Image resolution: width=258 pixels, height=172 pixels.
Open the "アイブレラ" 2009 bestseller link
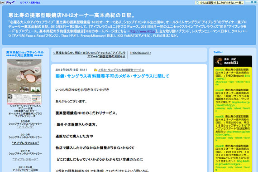[x=25, y=127]
